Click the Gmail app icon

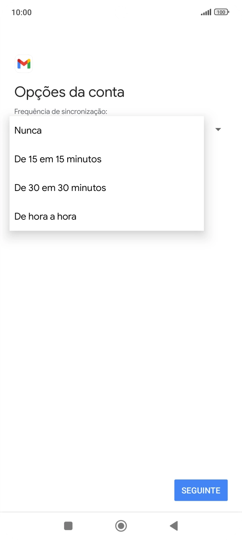pyautogui.click(x=24, y=63)
